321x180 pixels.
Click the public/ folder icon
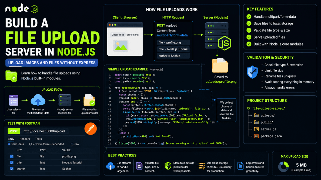(x=256, y=122)
